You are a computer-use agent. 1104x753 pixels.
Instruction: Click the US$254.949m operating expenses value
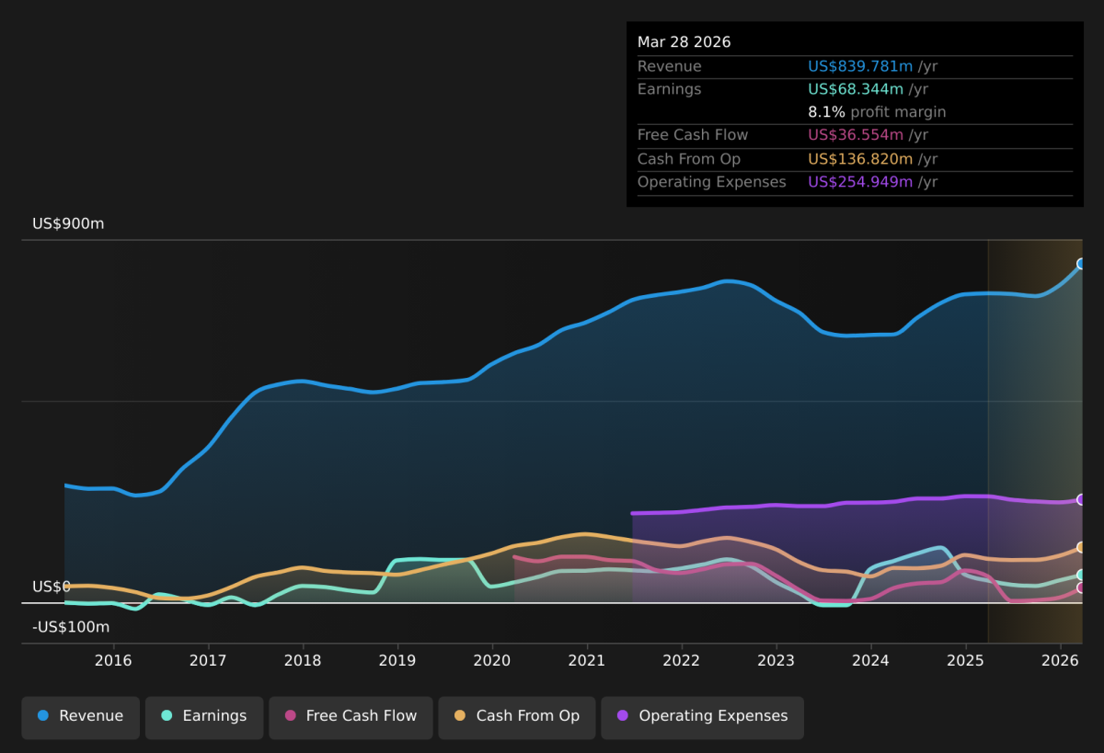860,182
